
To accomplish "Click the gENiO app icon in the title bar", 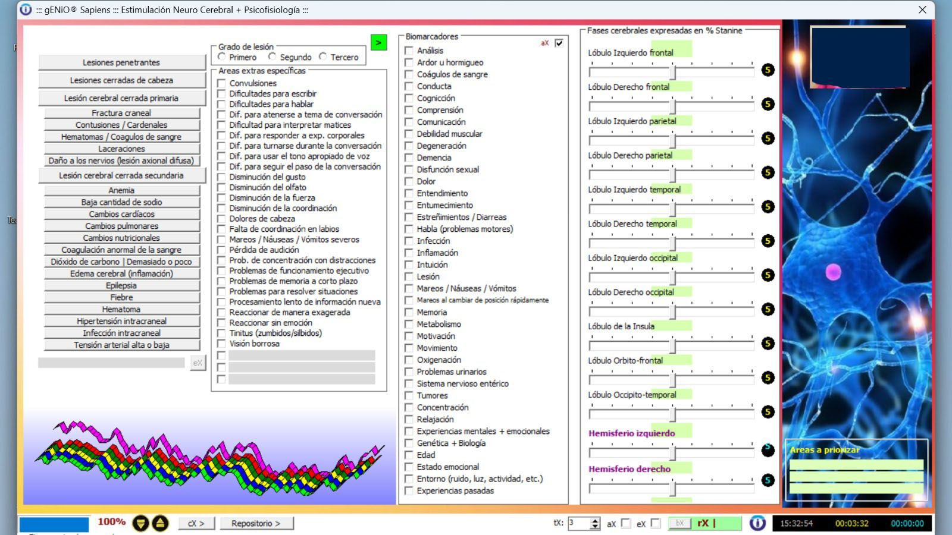I will coord(26,10).
